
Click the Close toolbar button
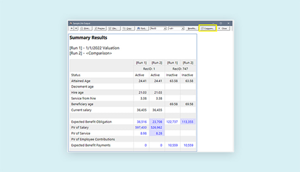[x=223, y=28]
